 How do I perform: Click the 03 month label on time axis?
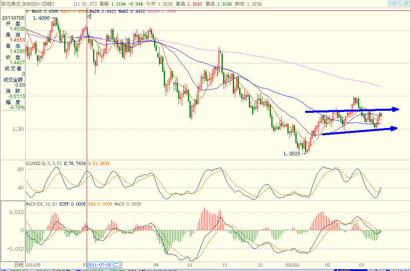362,265
